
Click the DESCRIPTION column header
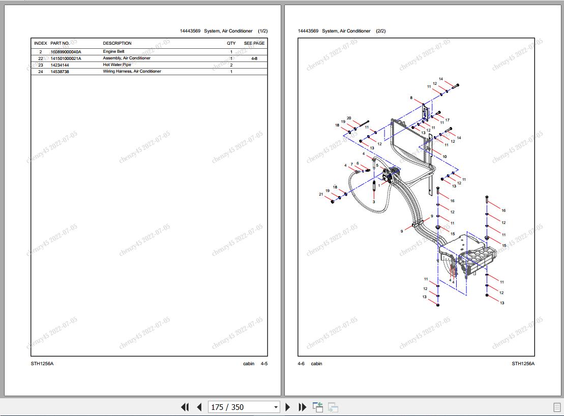pyautogui.click(x=117, y=43)
